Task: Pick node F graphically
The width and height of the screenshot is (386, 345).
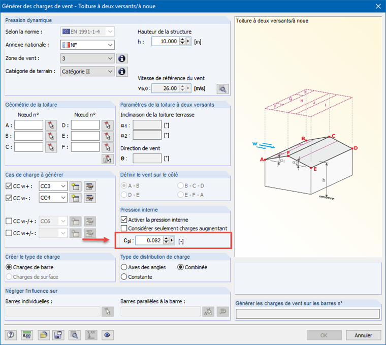Action: pyautogui.click(x=108, y=147)
